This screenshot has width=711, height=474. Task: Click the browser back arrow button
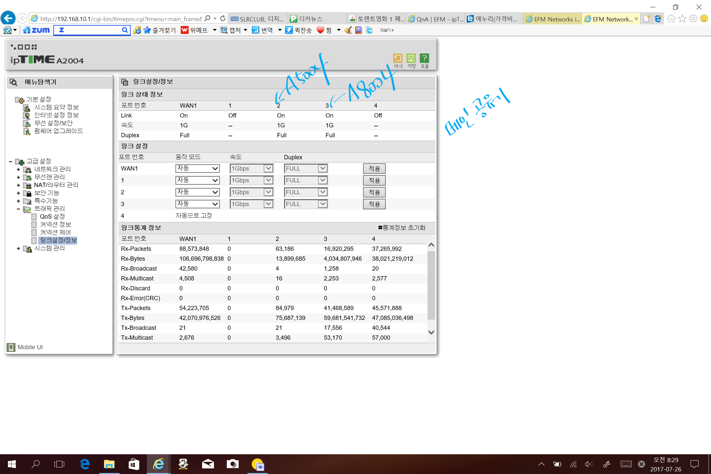coord(8,18)
